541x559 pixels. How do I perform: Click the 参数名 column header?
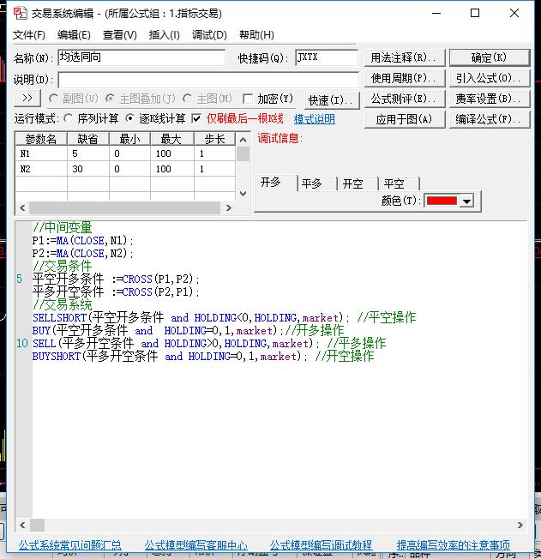[x=41, y=139]
